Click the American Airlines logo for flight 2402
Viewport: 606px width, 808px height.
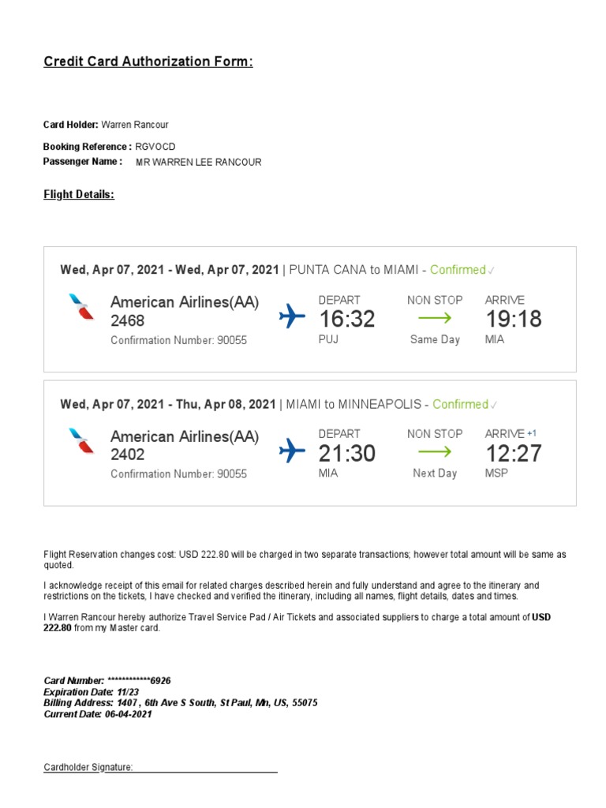tap(81, 441)
